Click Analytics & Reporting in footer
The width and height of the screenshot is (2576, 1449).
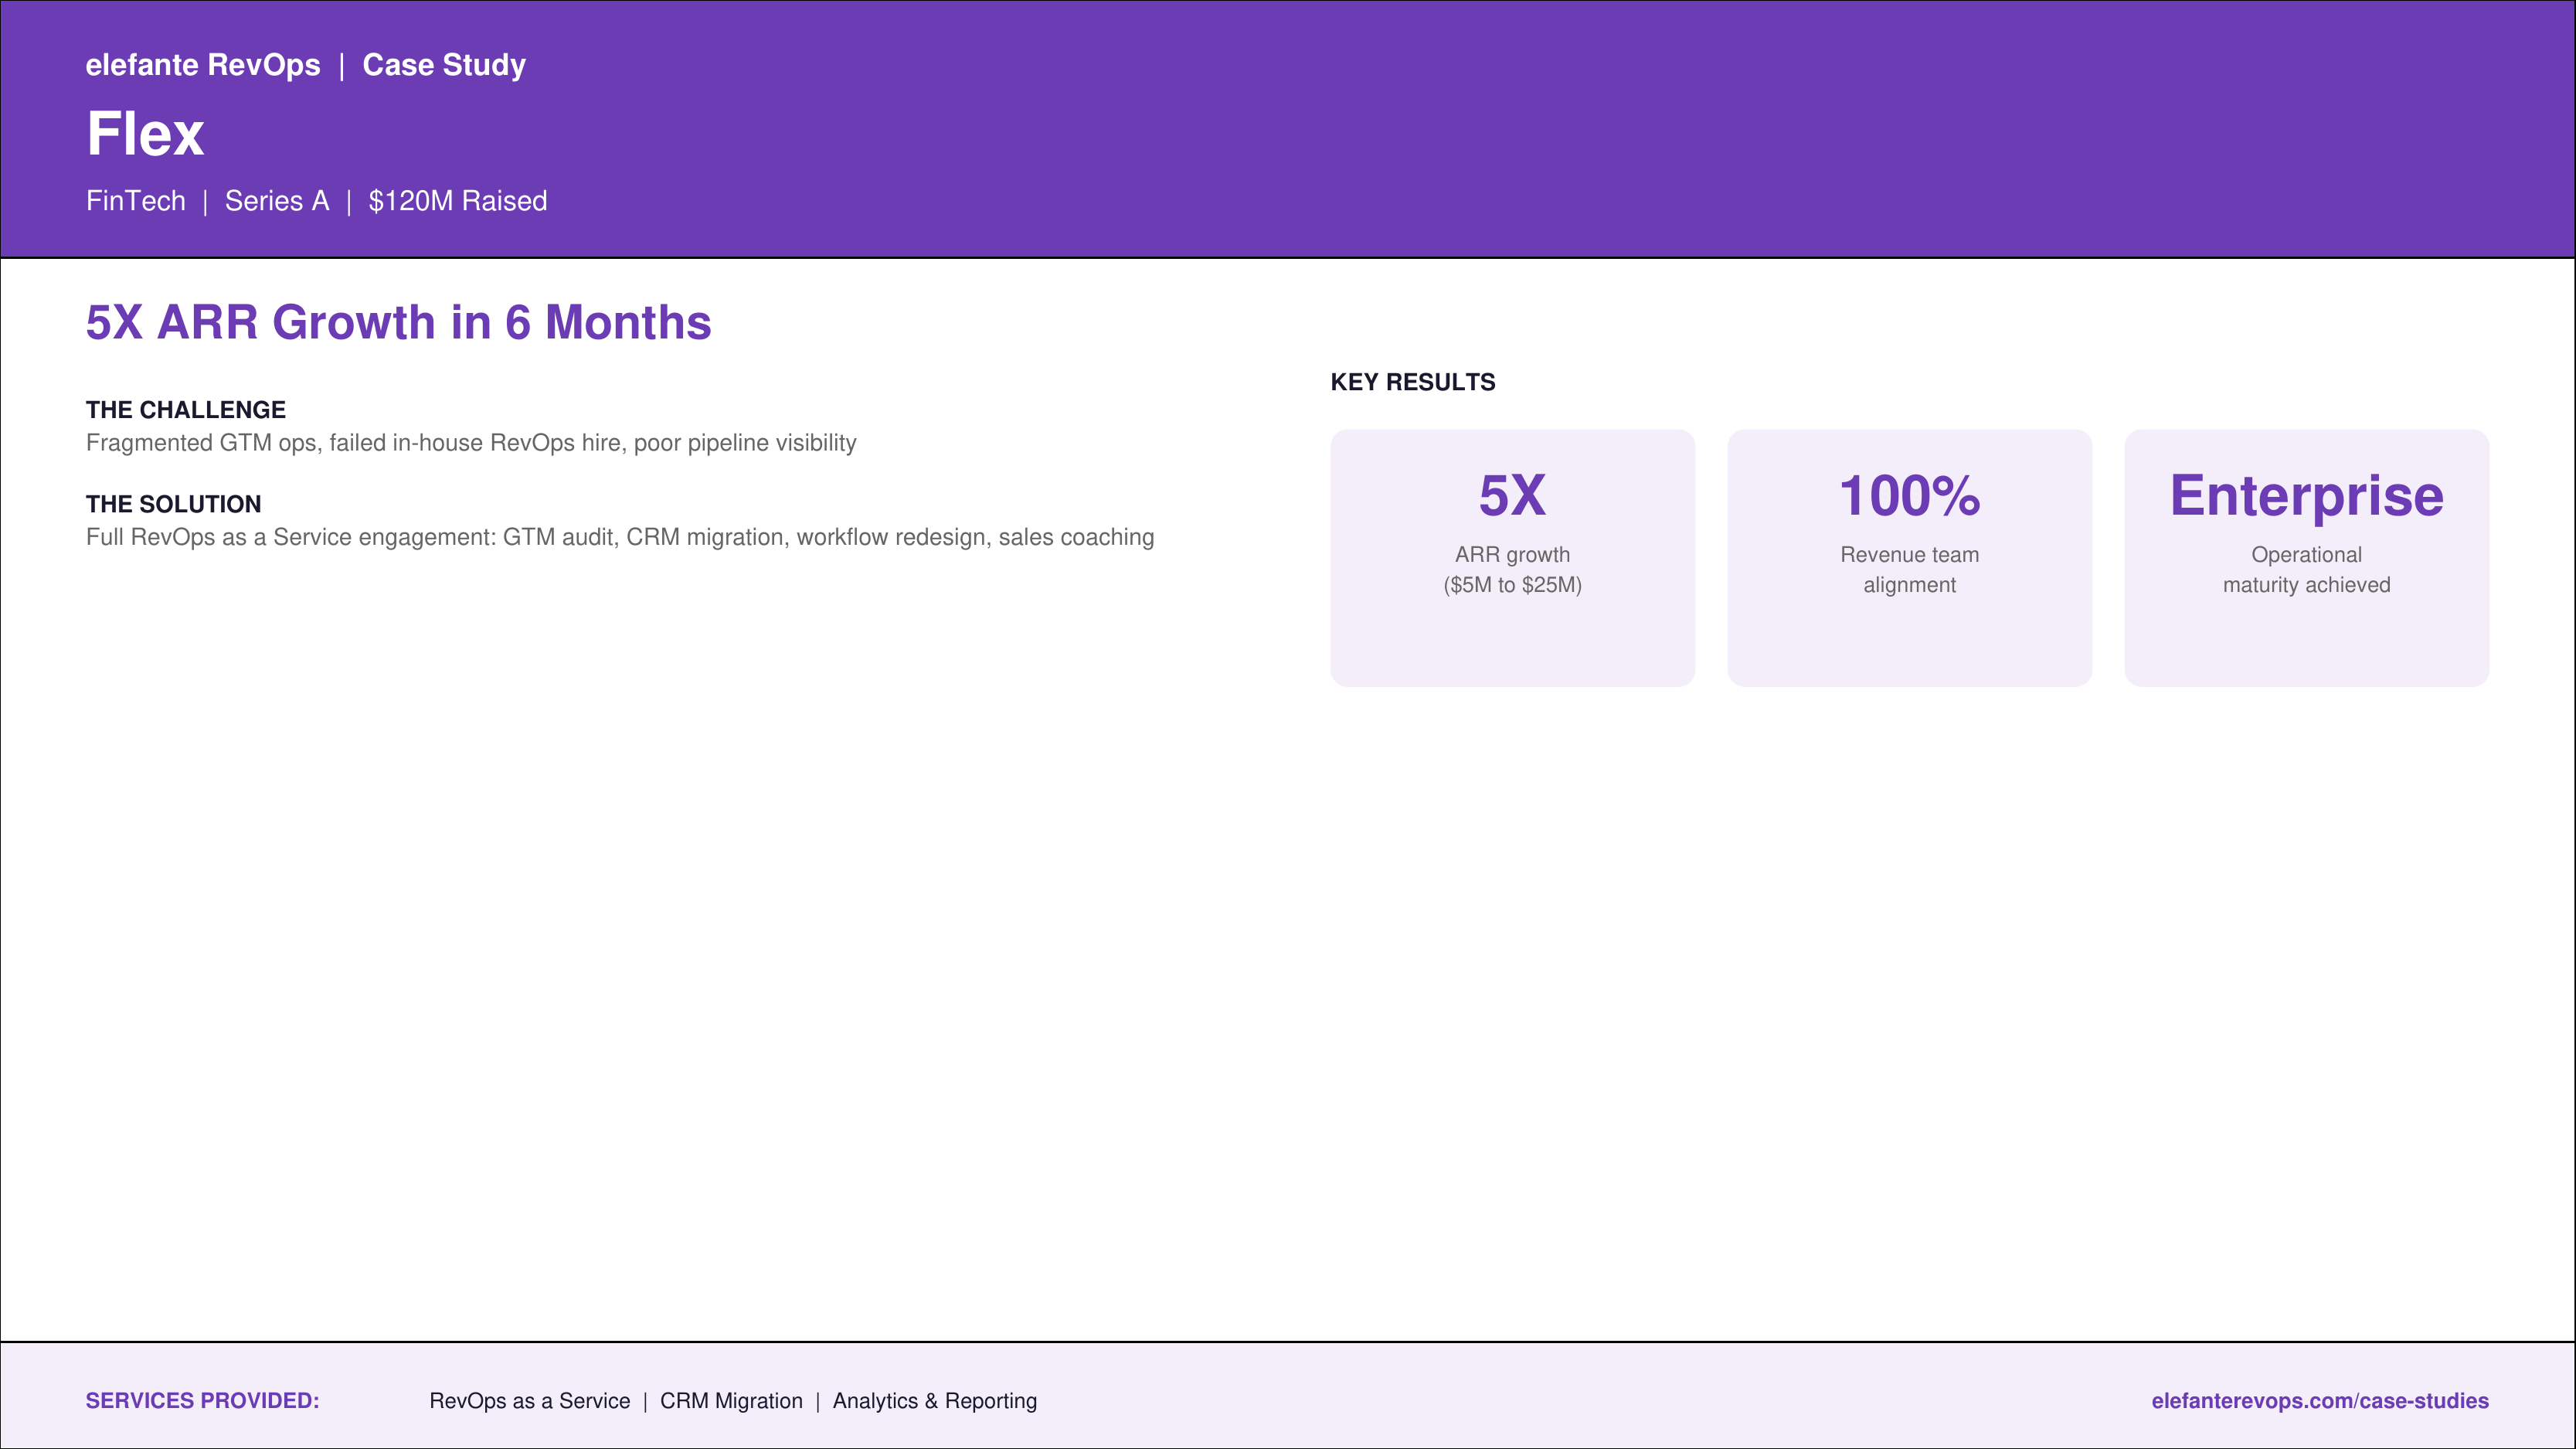[935, 1400]
